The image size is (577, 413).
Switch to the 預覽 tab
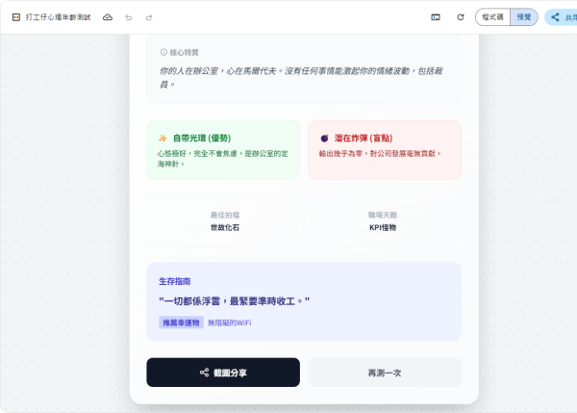click(524, 17)
